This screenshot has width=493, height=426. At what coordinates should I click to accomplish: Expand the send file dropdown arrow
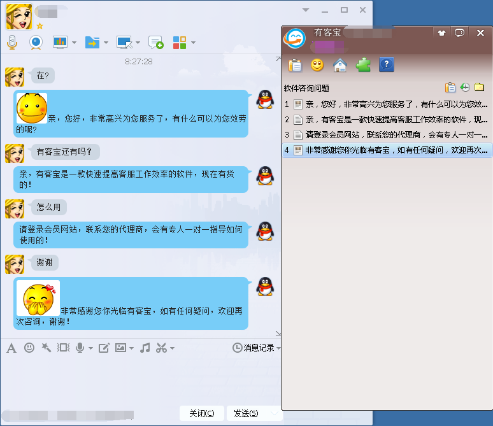coord(106,43)
